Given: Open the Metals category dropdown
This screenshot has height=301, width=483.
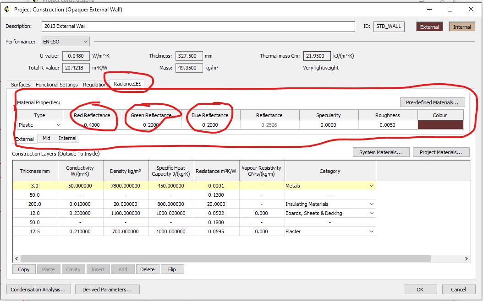Looking at the screenshot, I should 372,186.
